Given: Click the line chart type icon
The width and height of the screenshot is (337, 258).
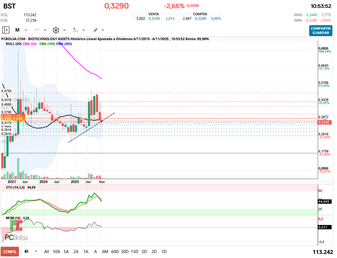Looking at the screenshot, I should [x=37, y=30].
